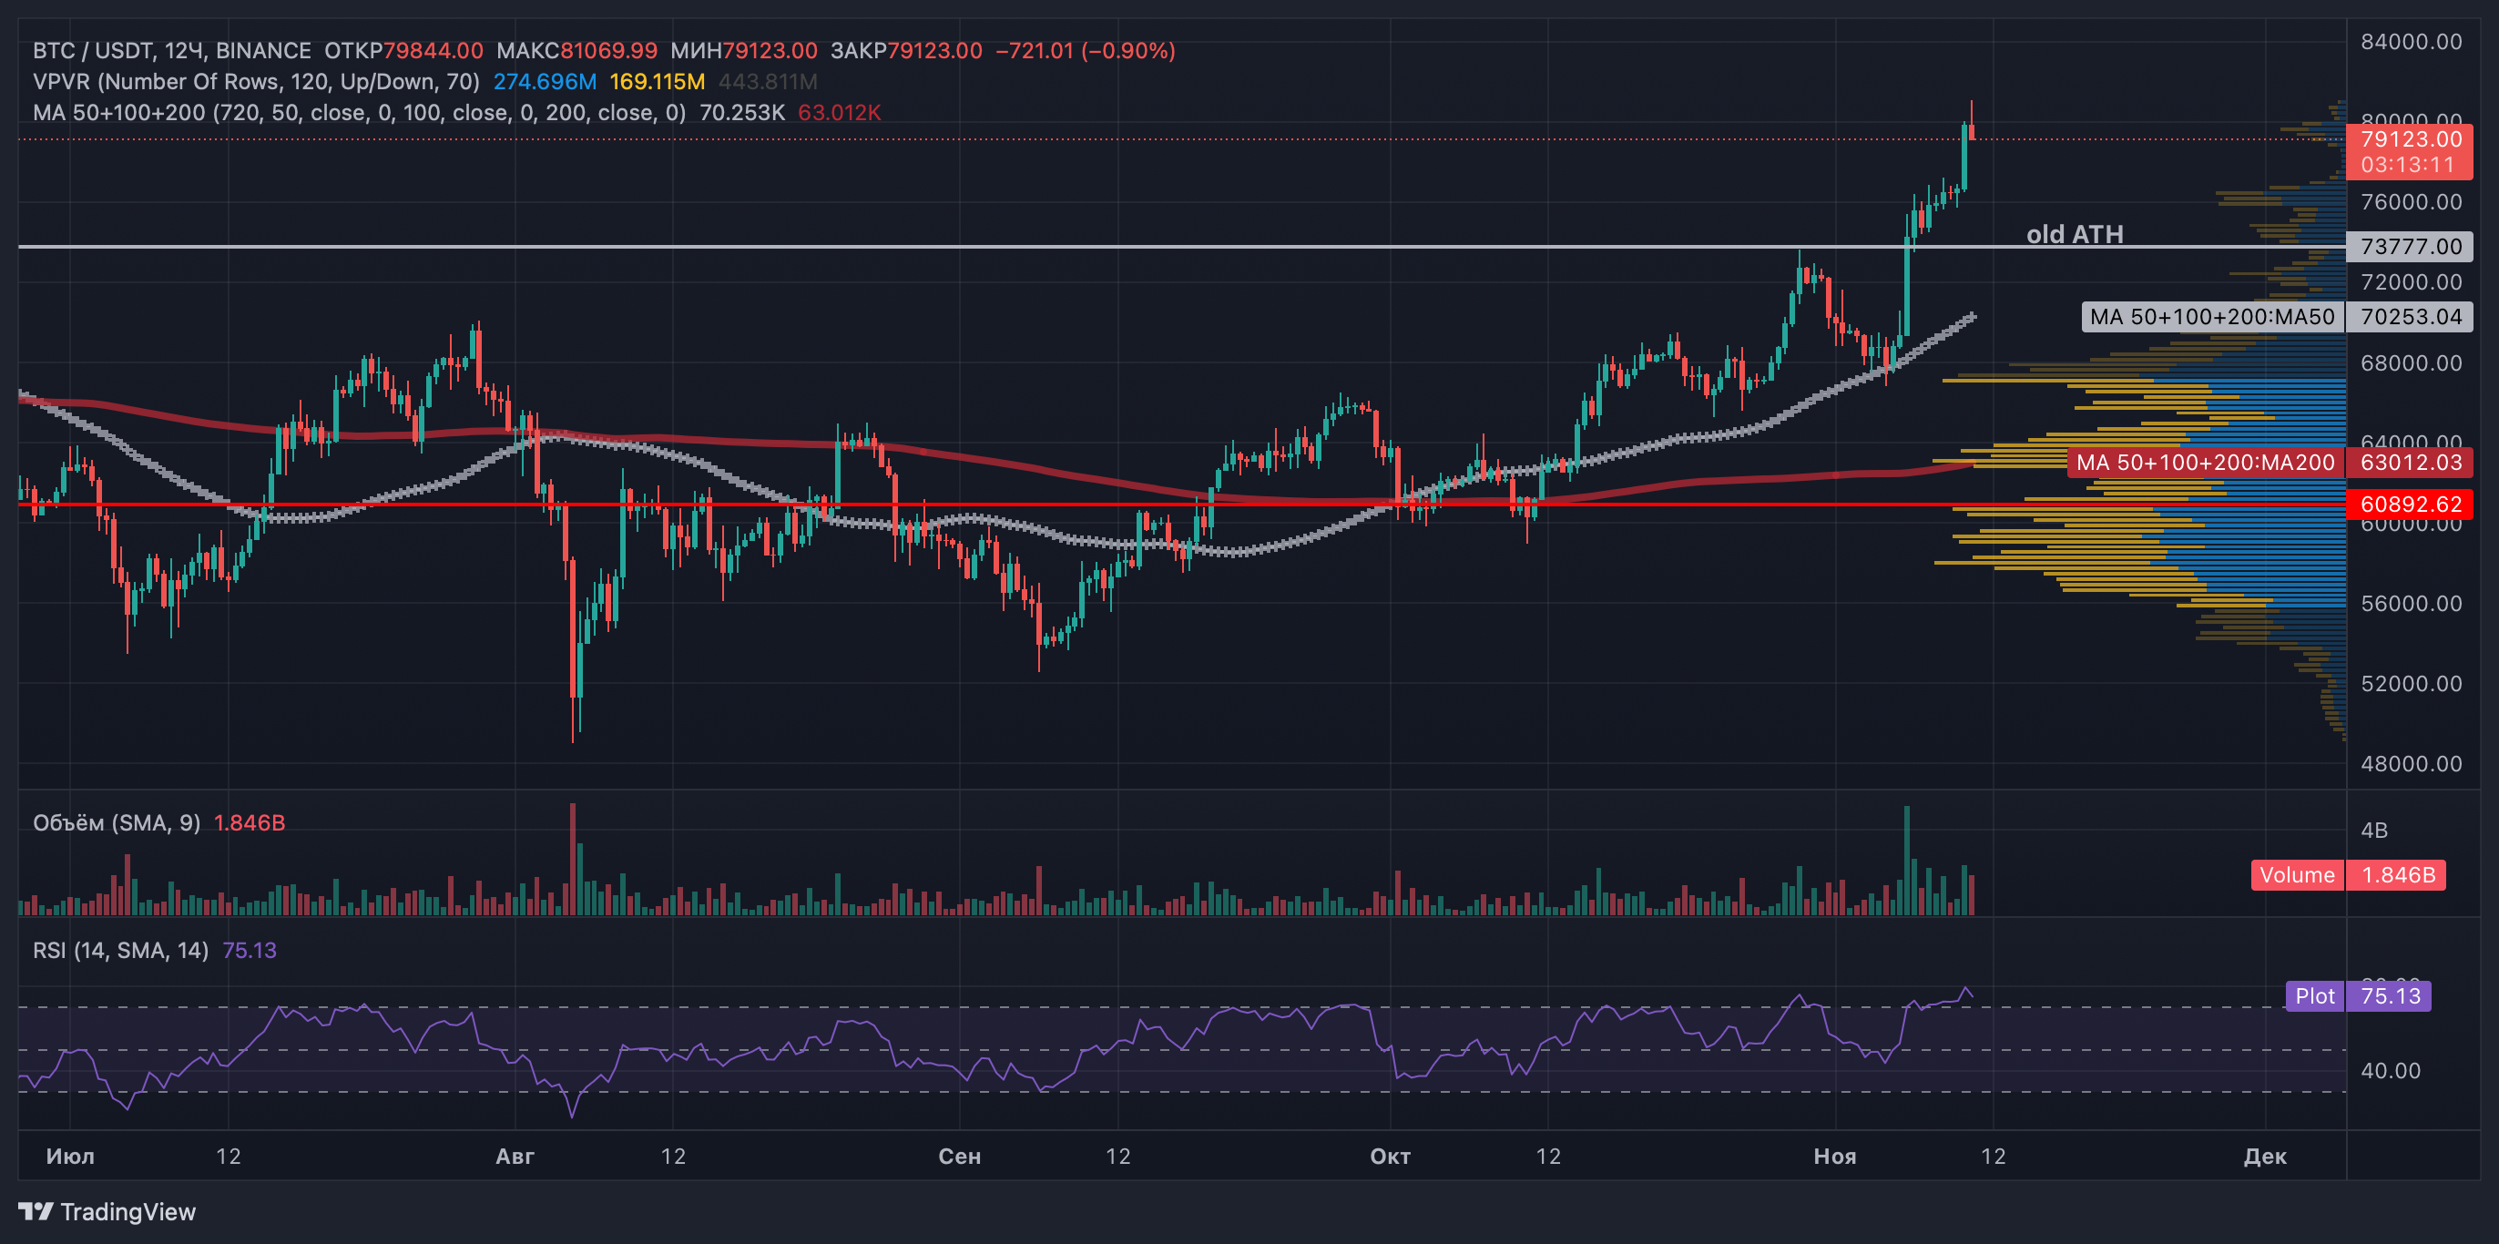Click VPVR up volume value 274.696M

point(546,82)
